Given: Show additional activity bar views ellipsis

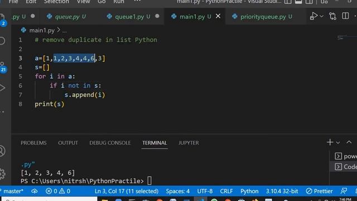Looking at the screenshot, I should pyautogui.click(x=2, y=112).
